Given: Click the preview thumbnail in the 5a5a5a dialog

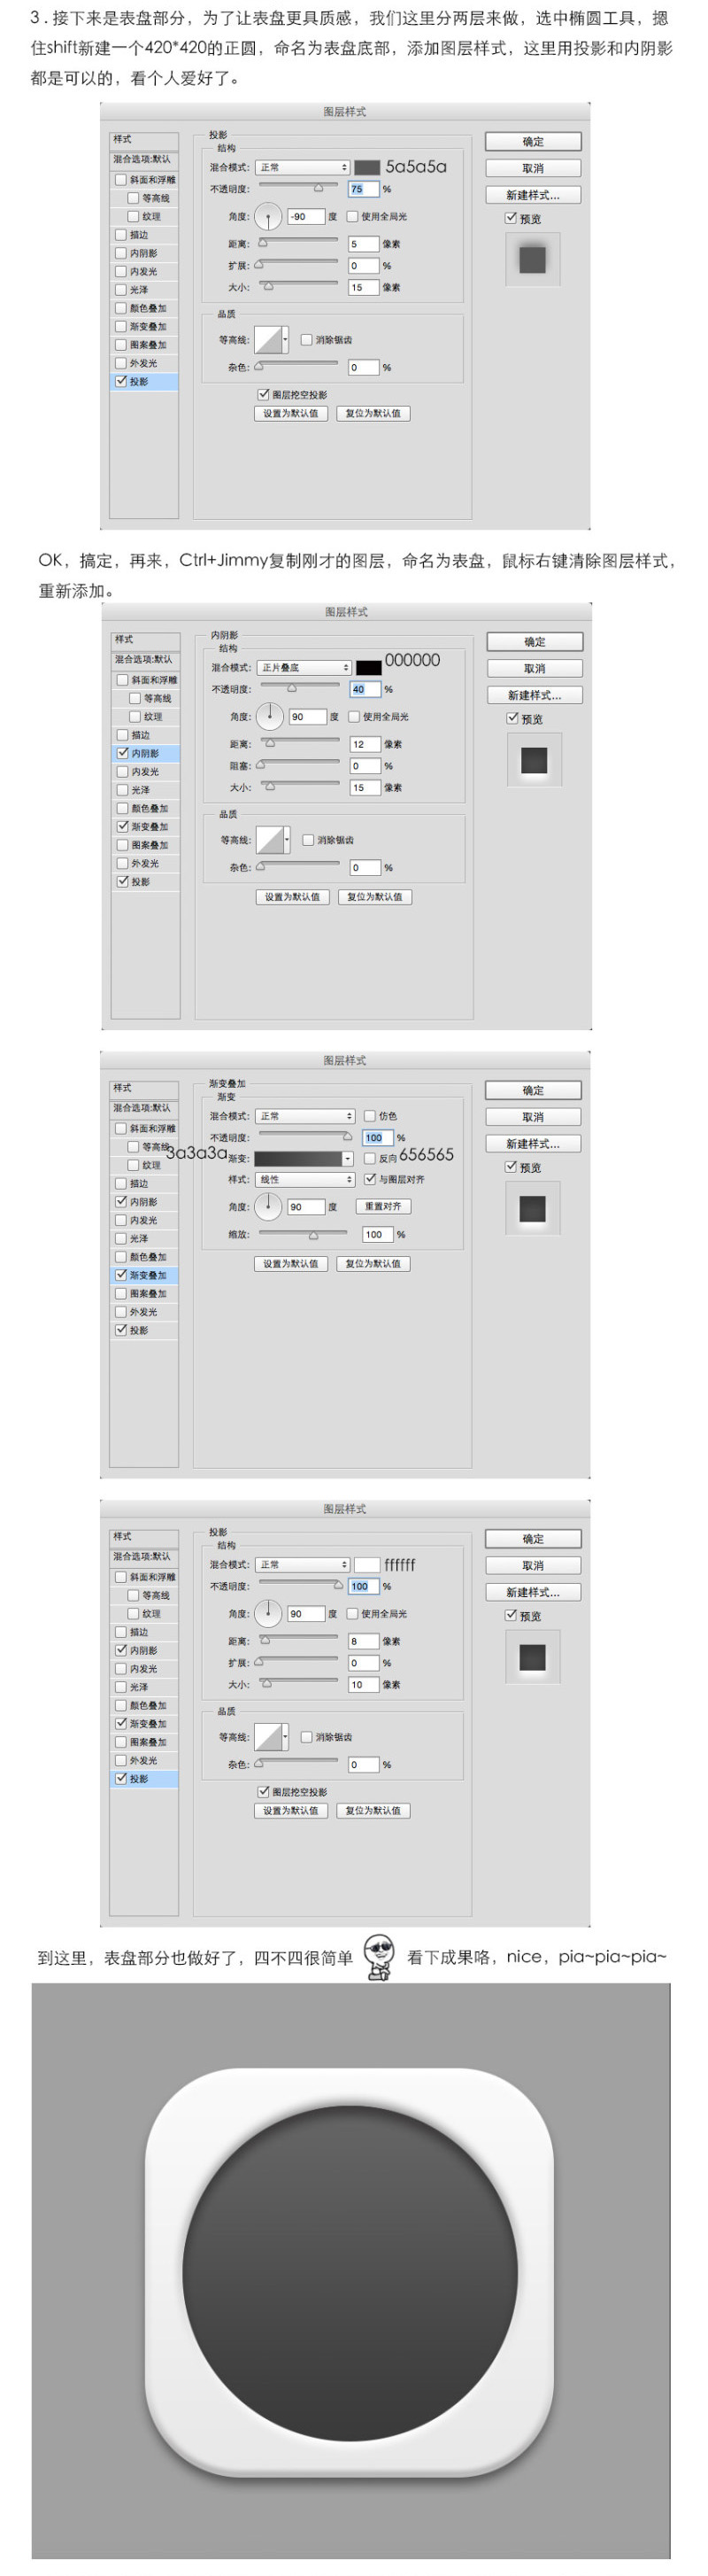Looking at the screenshot, I should pyautogui.click(x=532, y=260).
